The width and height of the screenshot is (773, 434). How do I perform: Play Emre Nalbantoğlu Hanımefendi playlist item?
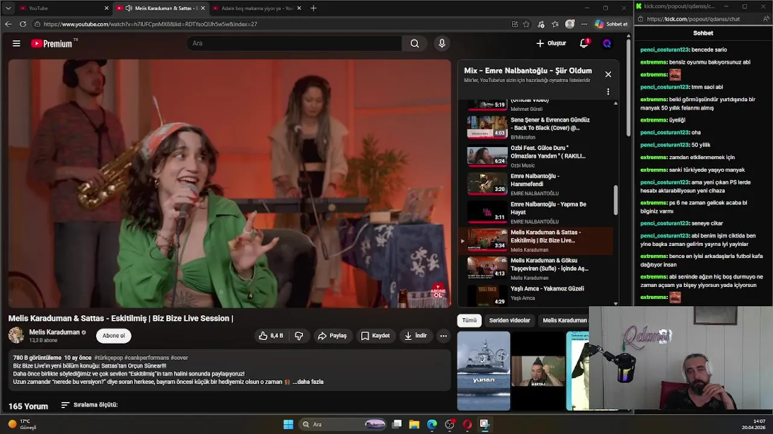(536, 184)
